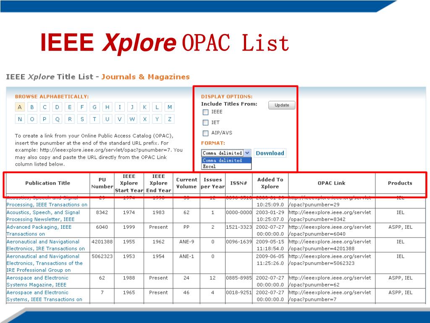This screenshot has width=430, height=323.
Task: Click the OPAC Link column header
Action: tap(332, 183)
